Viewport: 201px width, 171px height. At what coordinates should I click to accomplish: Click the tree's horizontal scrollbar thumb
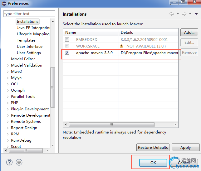[26, 150]
